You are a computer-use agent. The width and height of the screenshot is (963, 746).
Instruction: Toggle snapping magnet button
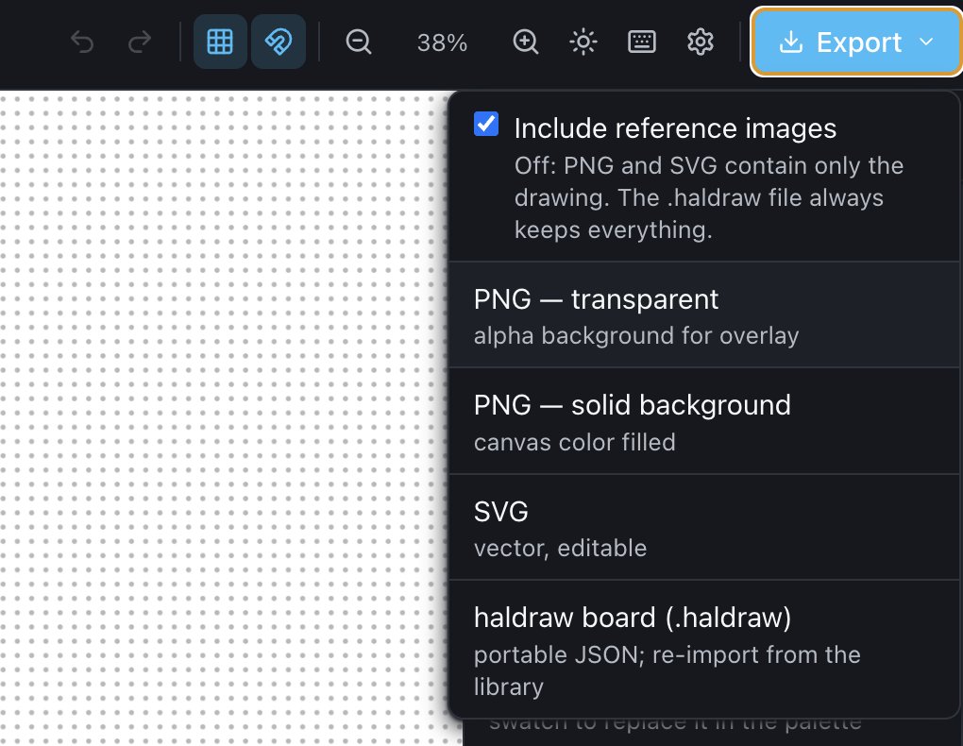[x=279, y=42]
